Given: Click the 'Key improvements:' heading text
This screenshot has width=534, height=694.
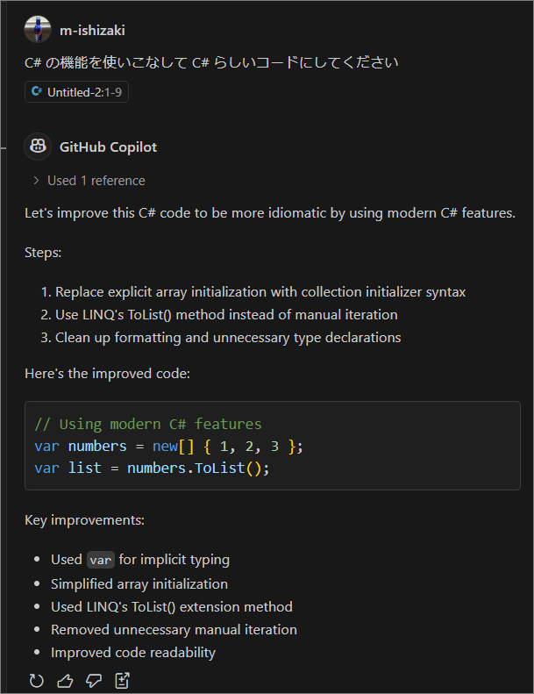Looking at the screenshot, I should pyautogui.click(x=85, y=520).
